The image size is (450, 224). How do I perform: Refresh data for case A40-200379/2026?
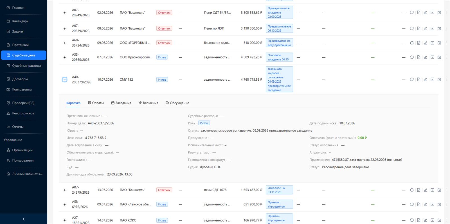coord(412,80)
